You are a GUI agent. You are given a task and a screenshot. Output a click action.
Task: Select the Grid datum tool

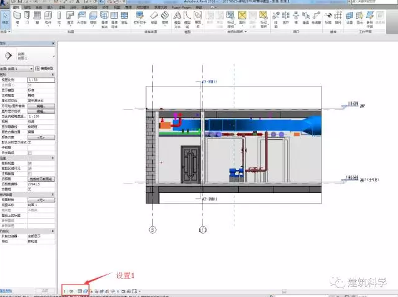click(x=338, y=18)
